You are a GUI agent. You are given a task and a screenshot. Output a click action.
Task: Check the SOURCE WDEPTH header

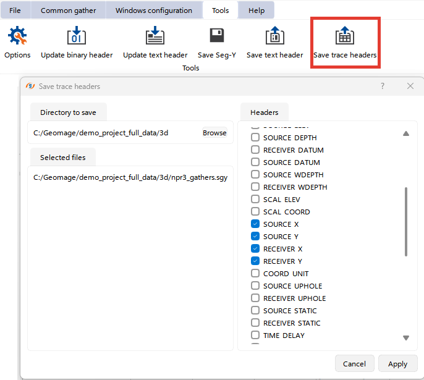pyautogui.click(x=255, y=174)
